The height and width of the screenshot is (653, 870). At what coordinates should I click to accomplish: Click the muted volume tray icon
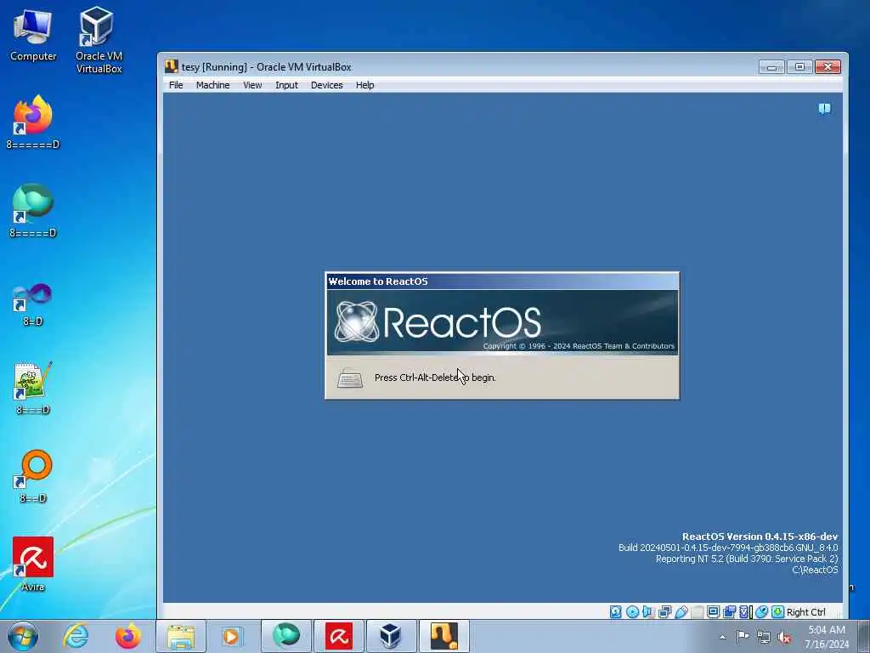pos(784,638)
